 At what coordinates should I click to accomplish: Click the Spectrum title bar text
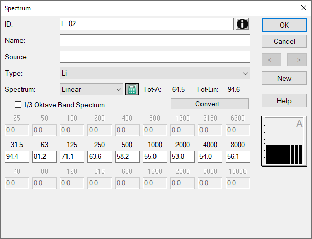(17, 8)
